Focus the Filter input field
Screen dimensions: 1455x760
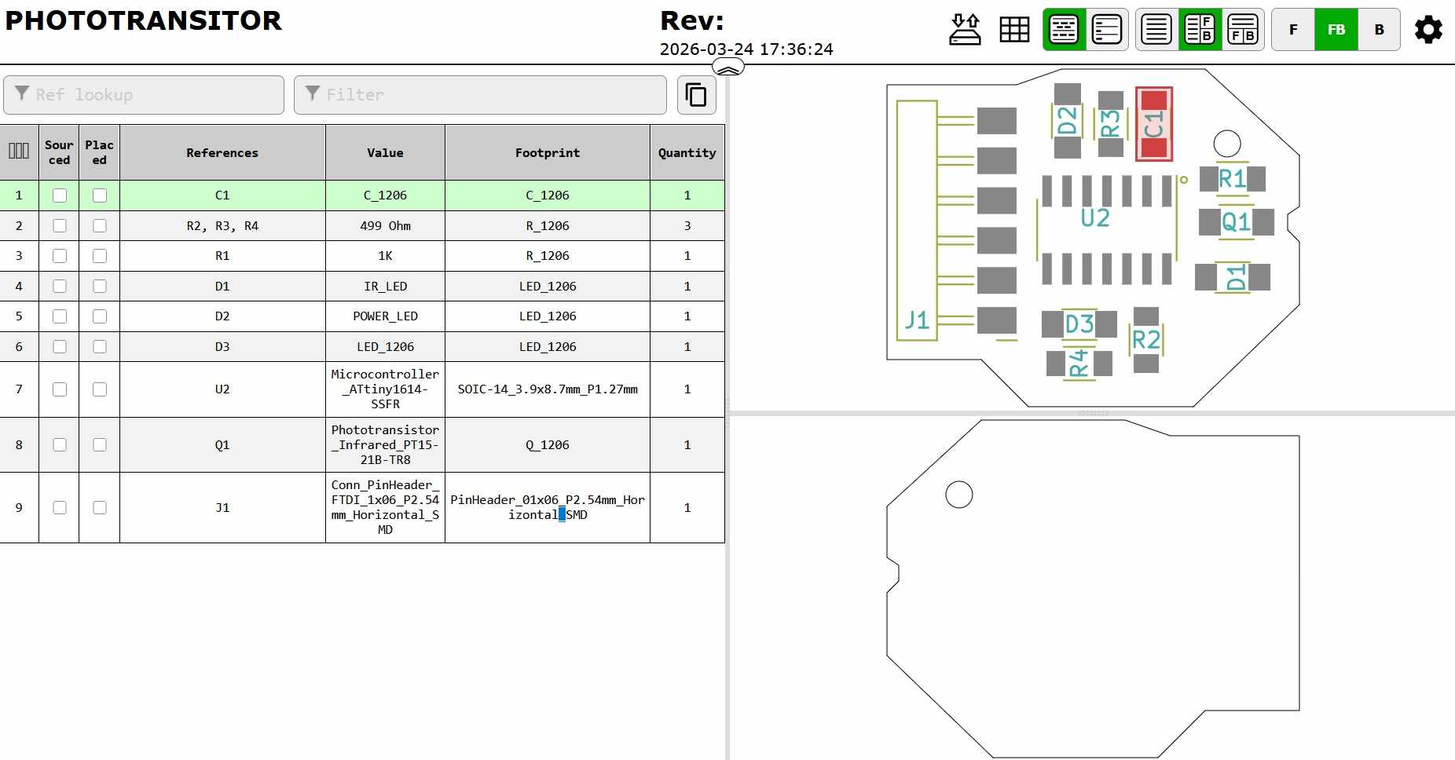coord(480,95)
